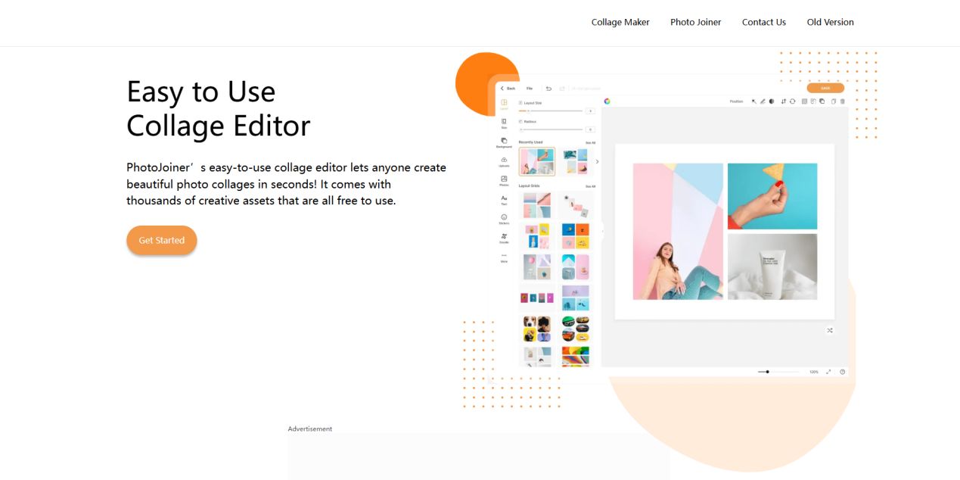The image size is (960, 480).
Task: Select the oval cars layout thumbnail
Action: [576, 329]
